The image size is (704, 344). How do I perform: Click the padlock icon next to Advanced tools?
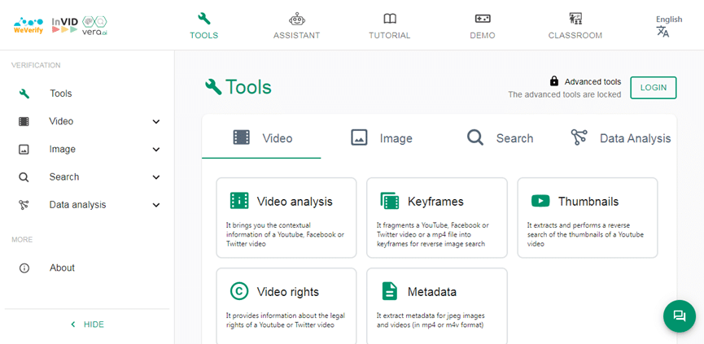[554, 81]
